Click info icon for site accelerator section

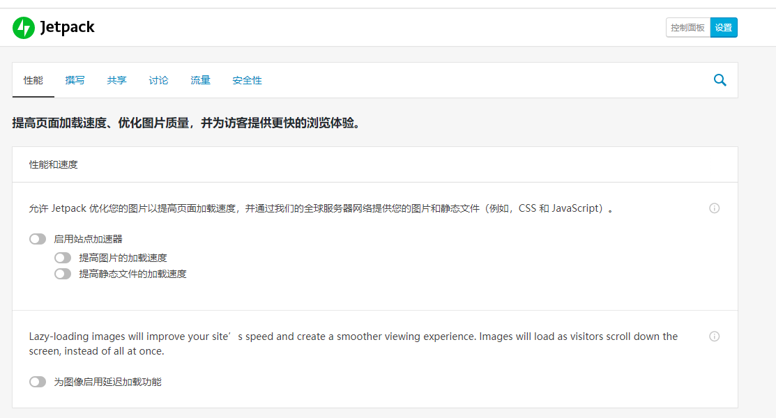click(714, 208)
